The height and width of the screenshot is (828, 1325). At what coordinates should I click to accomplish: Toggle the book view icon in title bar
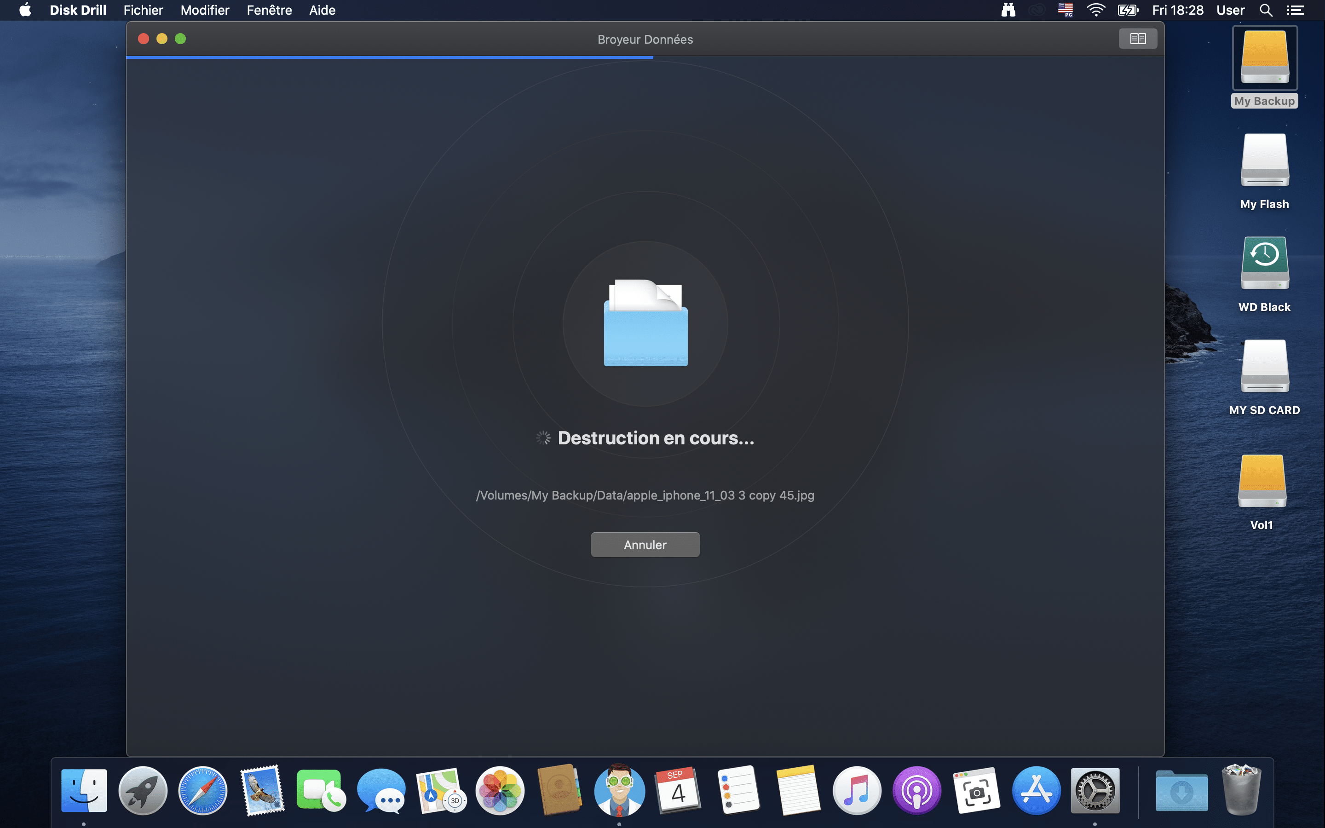point(1137,39)
